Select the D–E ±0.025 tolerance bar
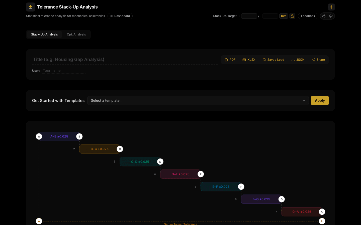Image resolution: width=361 pixels, height=225 pixels. (180, 174)
